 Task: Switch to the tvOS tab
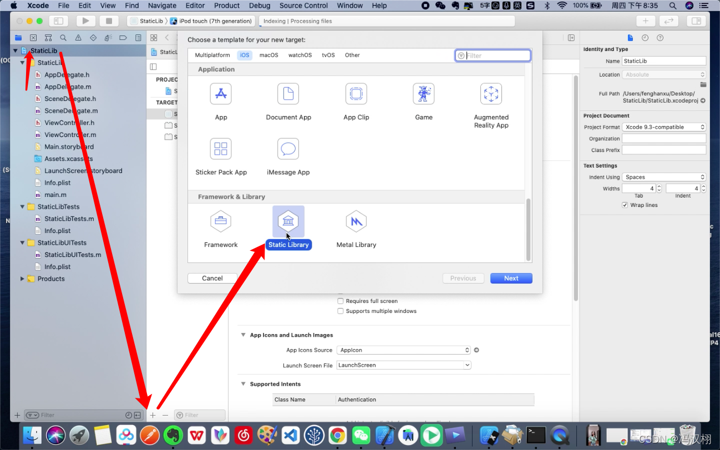click(328, 55)
